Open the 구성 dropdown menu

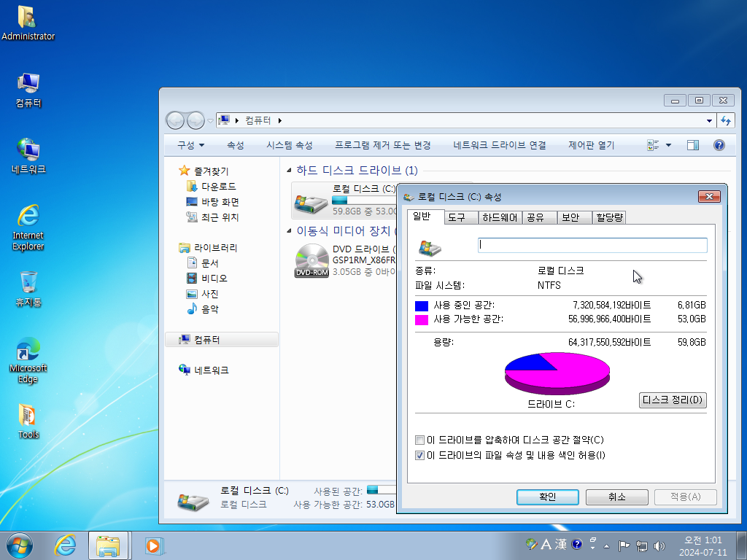(x=190, y=145)
